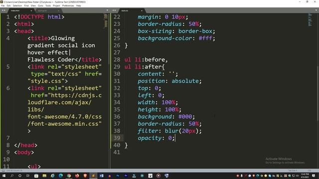Open the File menu
The image size is (319, 179).
[3, 5]
